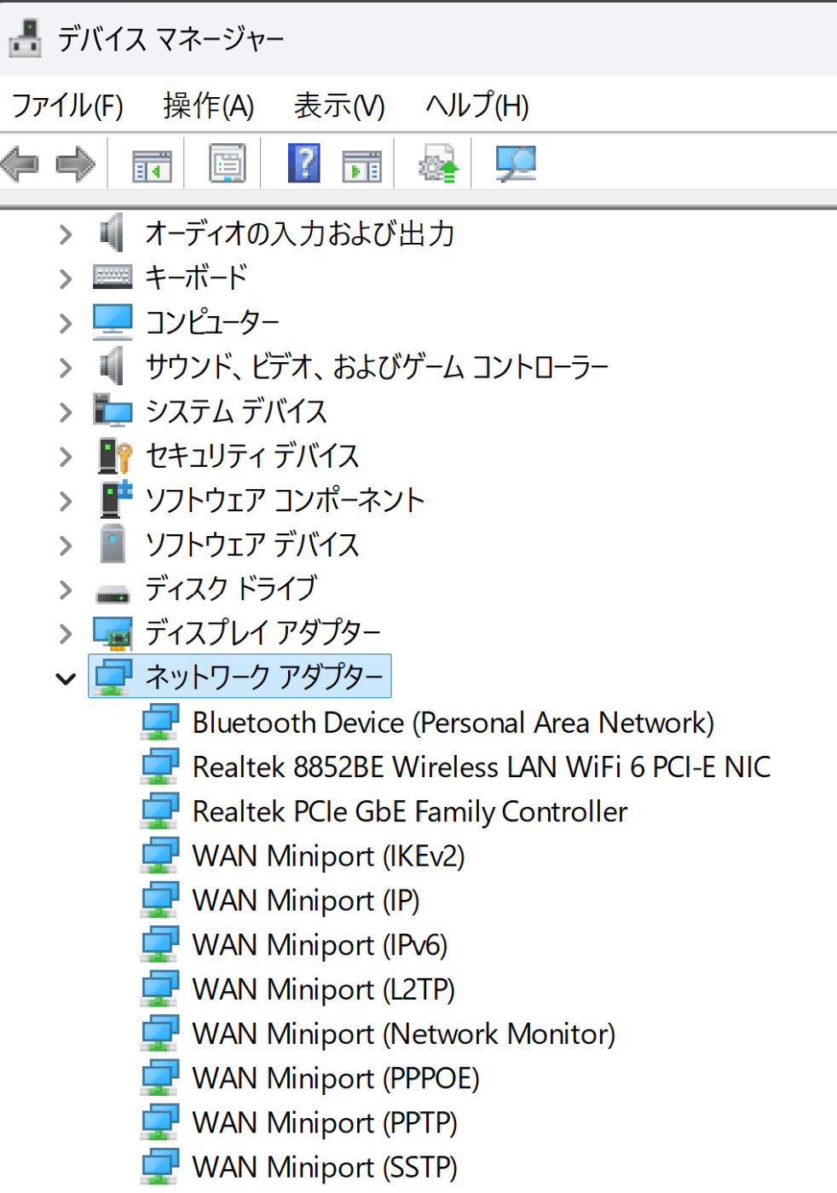
Task: Select WAN Miniport (IKEv2)
Action: 329,856
